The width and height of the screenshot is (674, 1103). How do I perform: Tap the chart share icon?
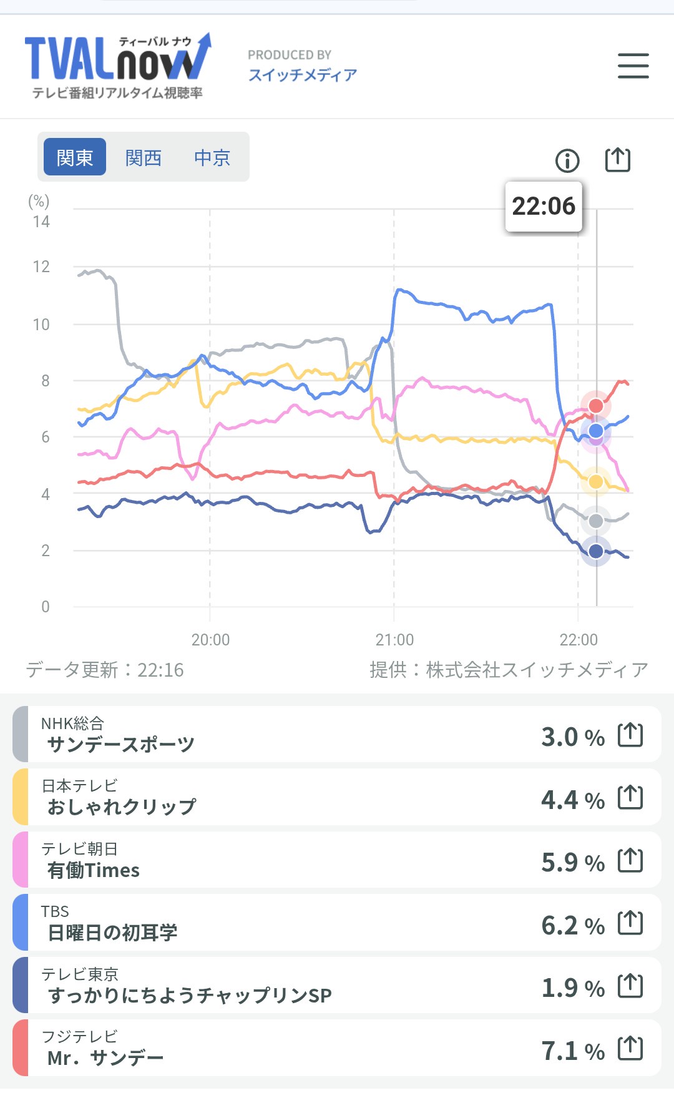(618, 160)
